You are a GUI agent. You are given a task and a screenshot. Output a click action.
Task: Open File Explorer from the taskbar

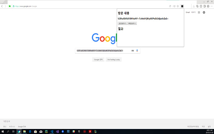(24, 132)
